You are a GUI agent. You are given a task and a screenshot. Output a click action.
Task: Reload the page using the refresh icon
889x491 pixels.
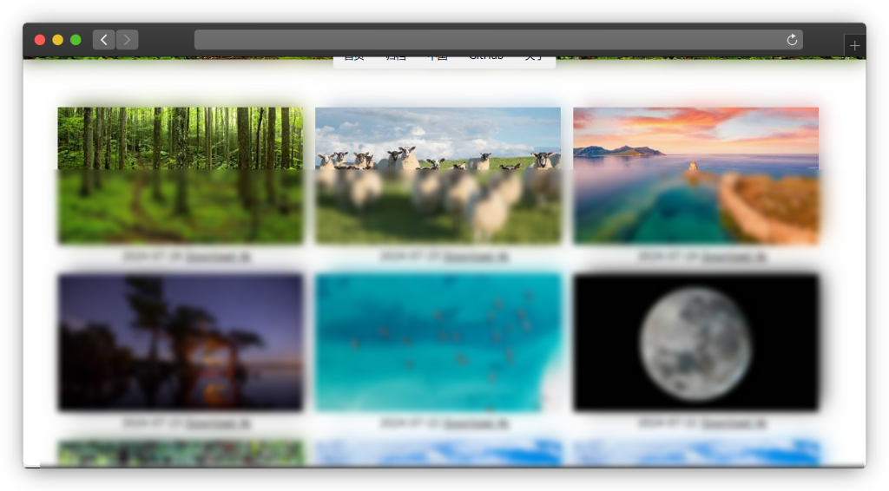click(791, 40)
